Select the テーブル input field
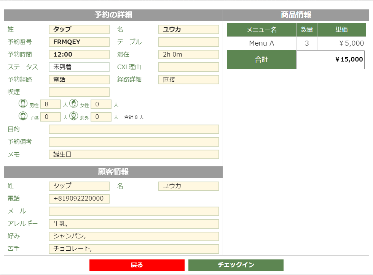 point(188,42)
